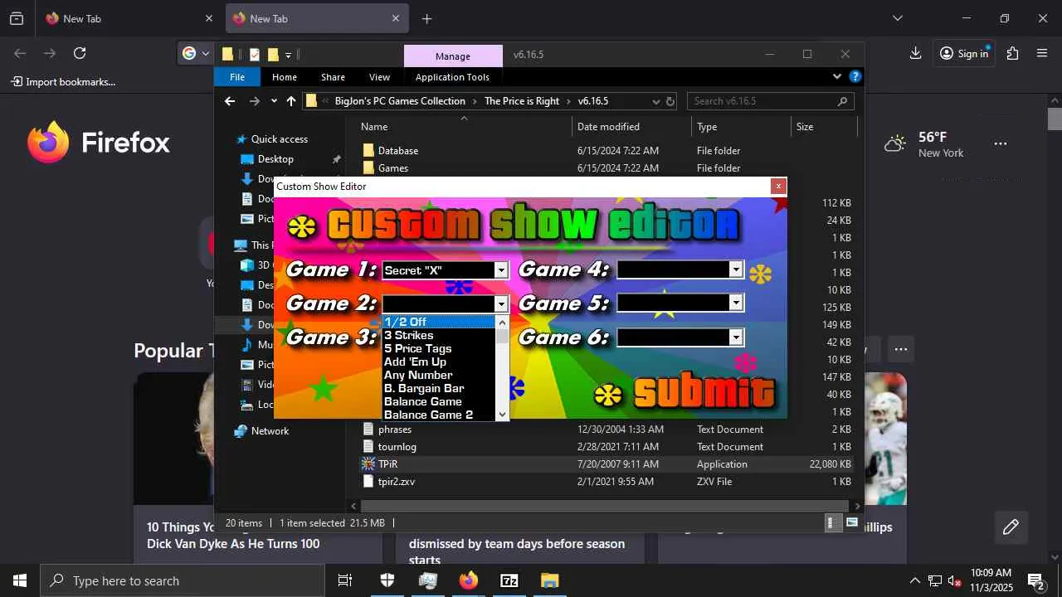This screenshot has width=1062, height=597.
Task: Choose "Balance Game" from the game list
Action: pyautogui.click(x=439, y=401)
